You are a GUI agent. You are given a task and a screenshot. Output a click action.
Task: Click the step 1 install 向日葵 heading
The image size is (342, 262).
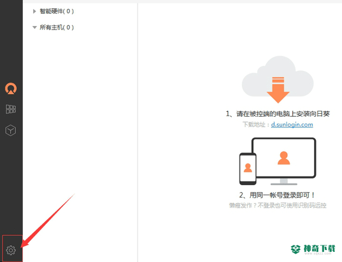click(x=278, y=114)
